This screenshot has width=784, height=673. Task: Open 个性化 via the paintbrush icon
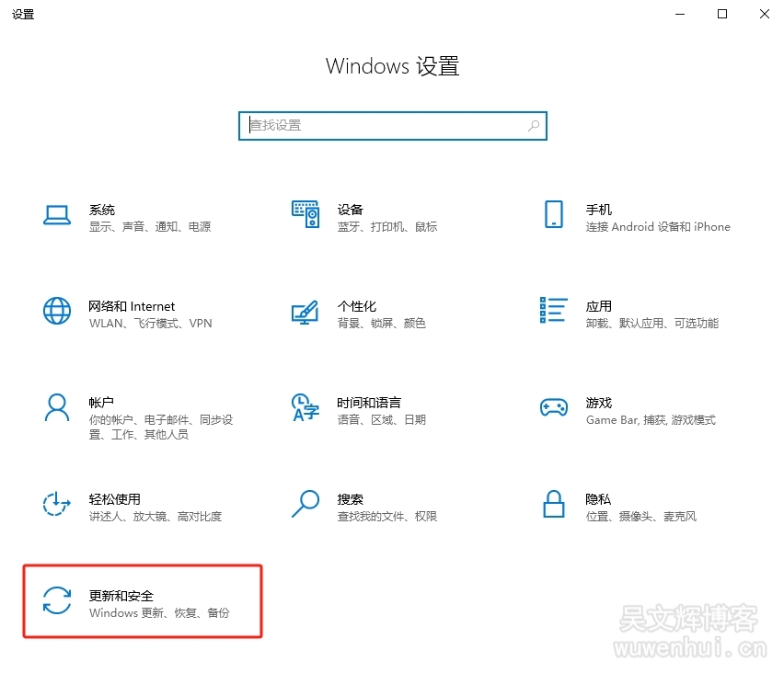305,311
